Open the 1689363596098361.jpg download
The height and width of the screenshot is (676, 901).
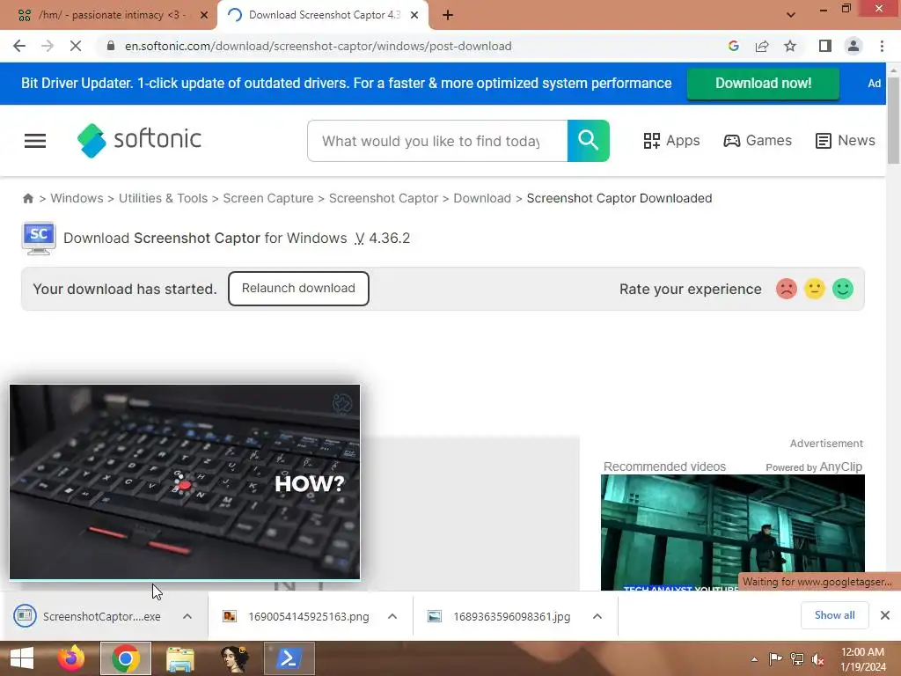click(x=500, y=616)
